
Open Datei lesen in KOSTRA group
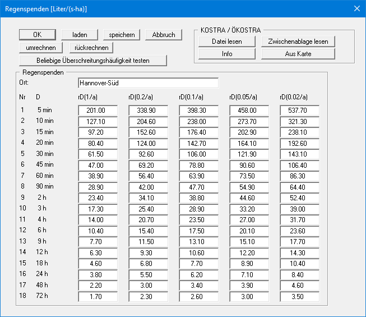[x=226, y=42]
